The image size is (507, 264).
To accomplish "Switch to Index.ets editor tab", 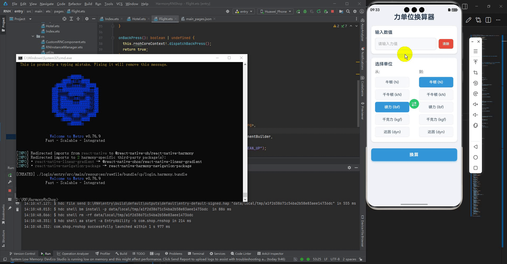I will 111,19.
